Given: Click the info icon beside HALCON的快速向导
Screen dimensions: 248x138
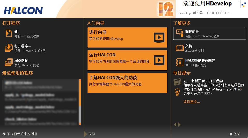Looking at the screenshot, I should [180, 62].
